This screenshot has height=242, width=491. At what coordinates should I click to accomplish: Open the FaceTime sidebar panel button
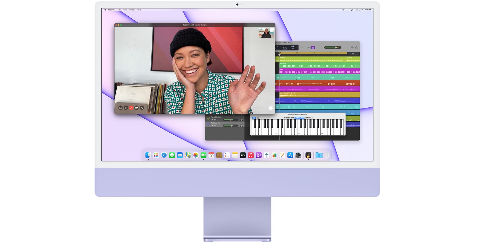[x=120, y=108]
